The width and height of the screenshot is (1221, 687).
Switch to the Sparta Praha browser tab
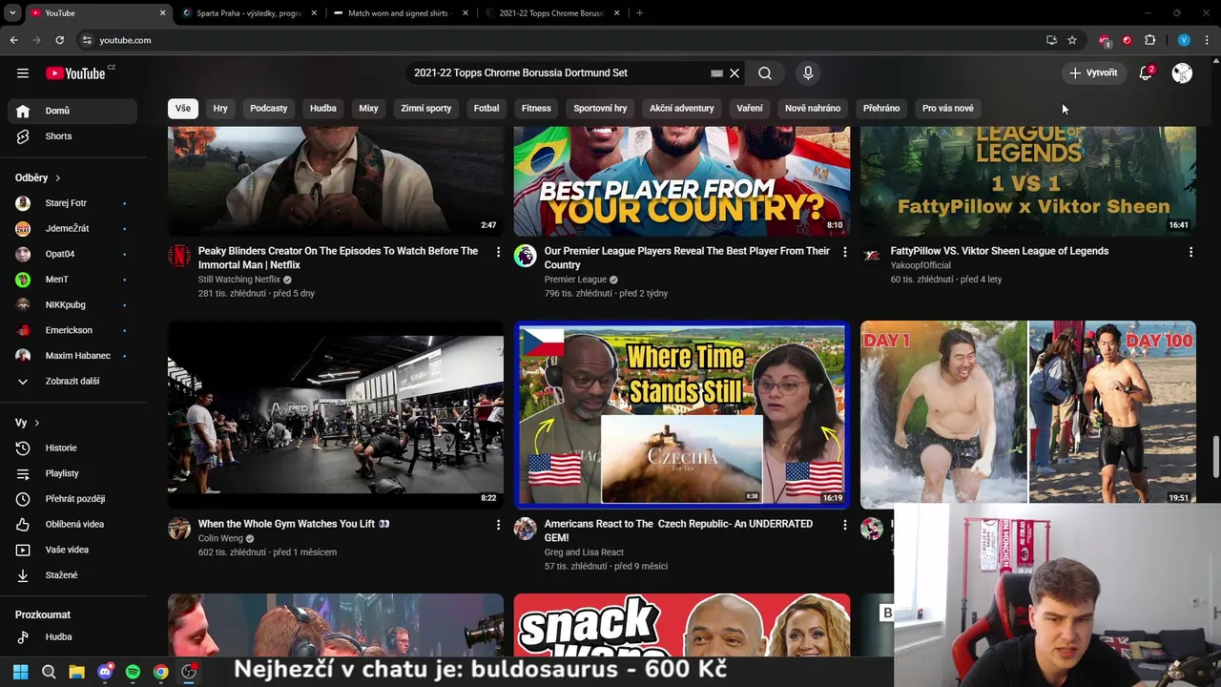(248, 13)
